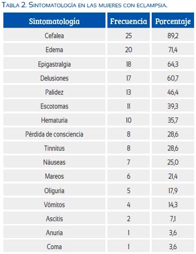Image resolution: width=196 pixels, height=254 pixels.
Task: Click the Epigastralgia cell
Action: [54, 64]
